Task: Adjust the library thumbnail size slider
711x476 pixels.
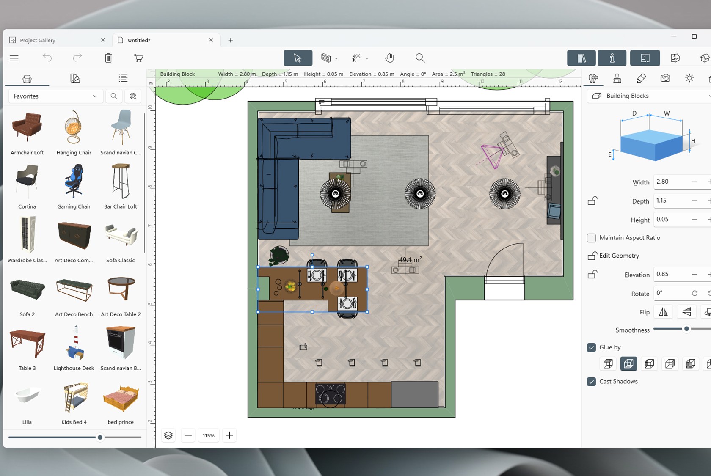Action: tap(100, 437)
